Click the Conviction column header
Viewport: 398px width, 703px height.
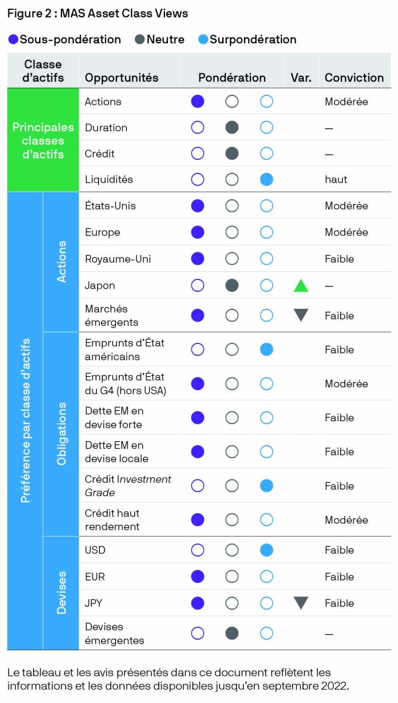point(354,77)
